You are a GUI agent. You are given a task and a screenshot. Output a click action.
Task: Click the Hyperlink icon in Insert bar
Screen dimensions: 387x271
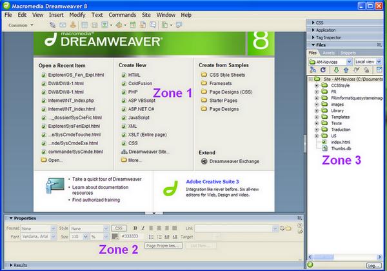(x=52, y=25)
